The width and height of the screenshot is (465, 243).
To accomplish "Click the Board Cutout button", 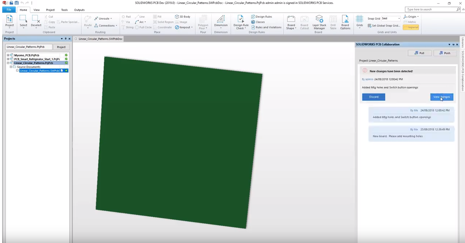I will coord(304,22).
